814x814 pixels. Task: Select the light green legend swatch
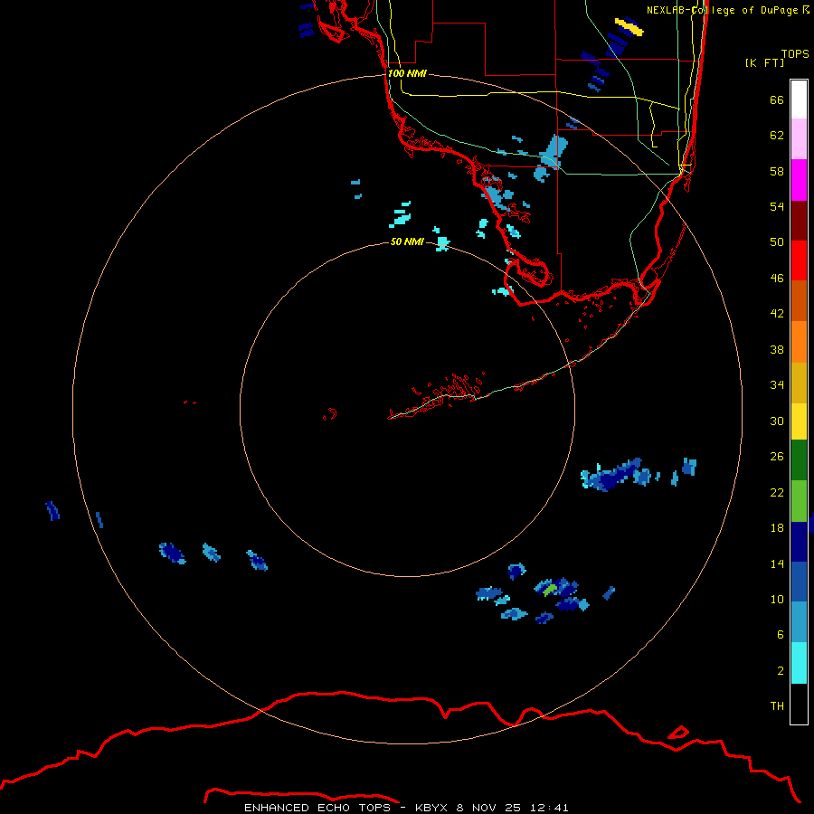tap(799, 501)
